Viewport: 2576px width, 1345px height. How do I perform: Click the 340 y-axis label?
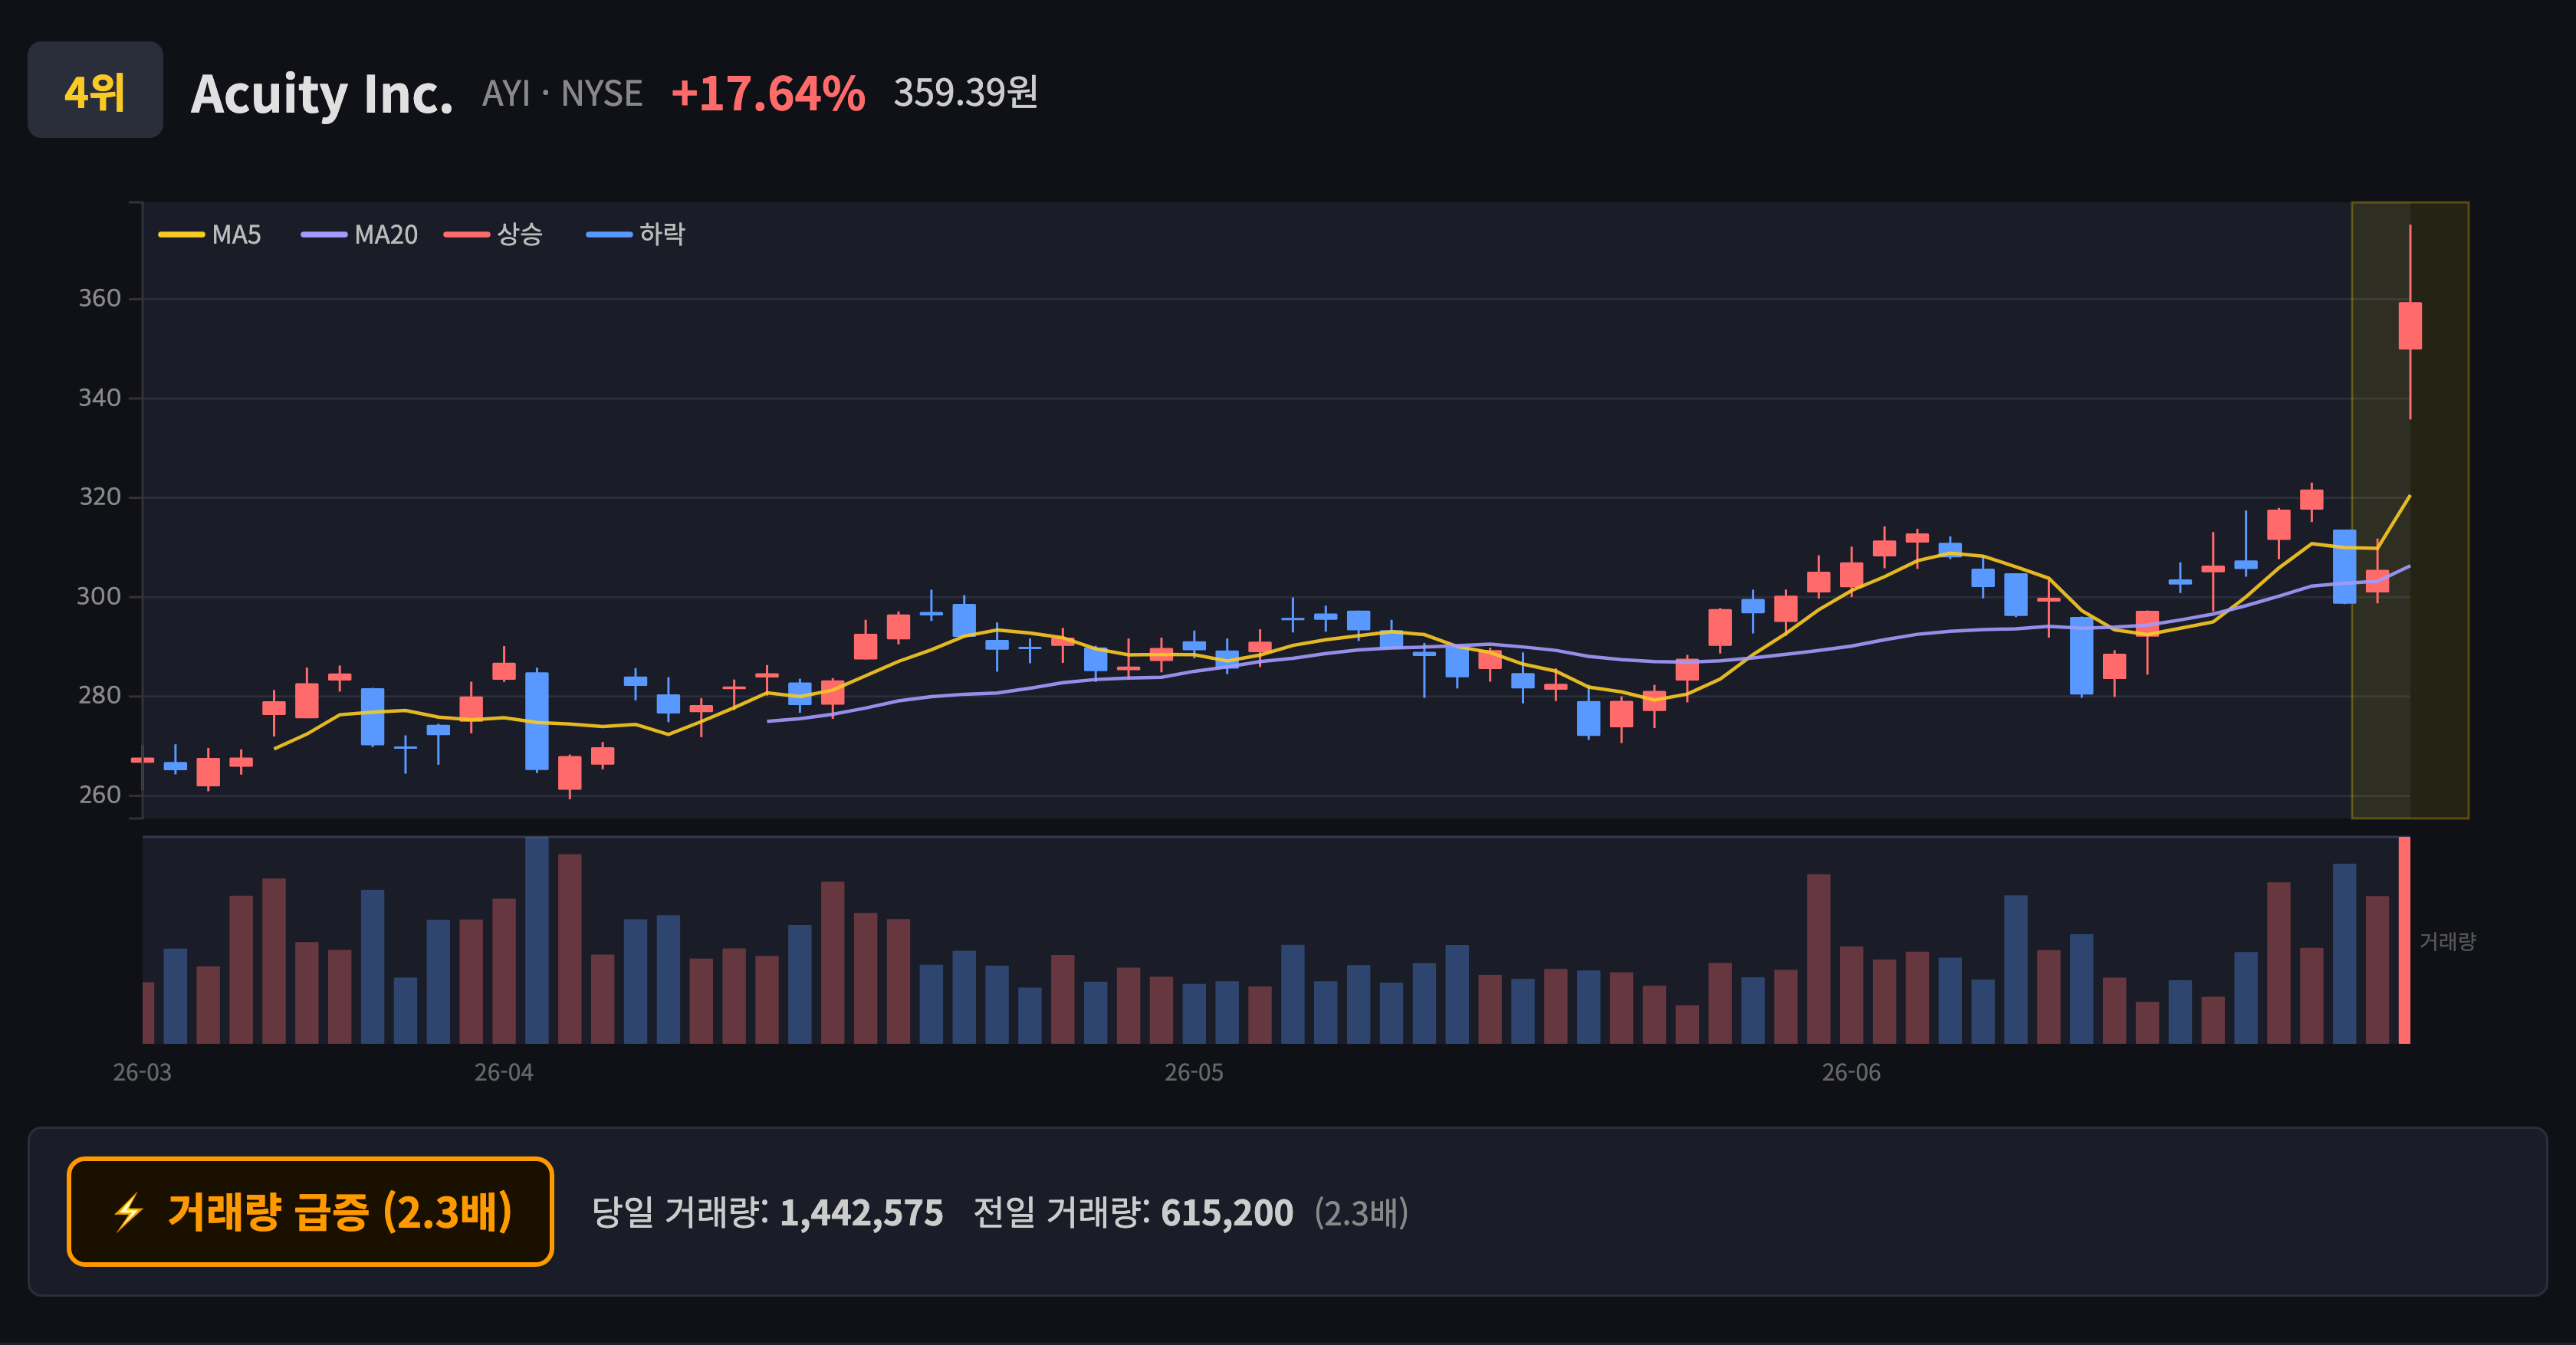pos(100,398)
